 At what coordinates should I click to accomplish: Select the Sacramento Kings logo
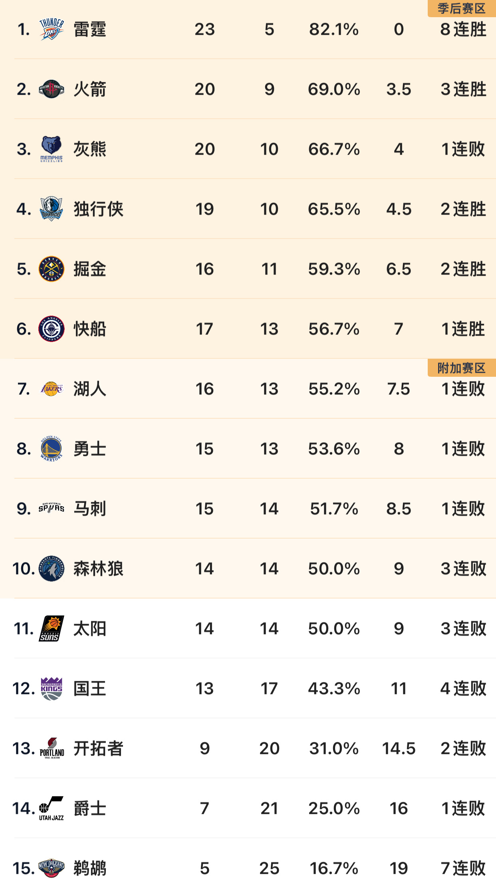pos(52,688)
